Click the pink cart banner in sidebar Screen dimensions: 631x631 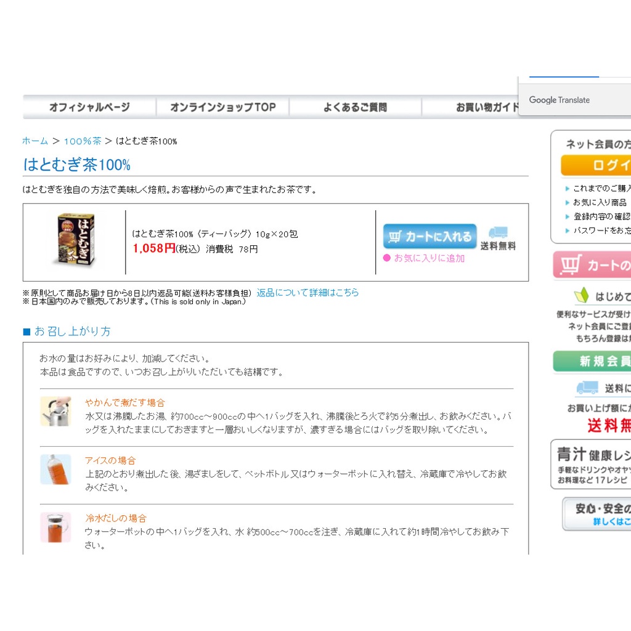pos(593,265)
